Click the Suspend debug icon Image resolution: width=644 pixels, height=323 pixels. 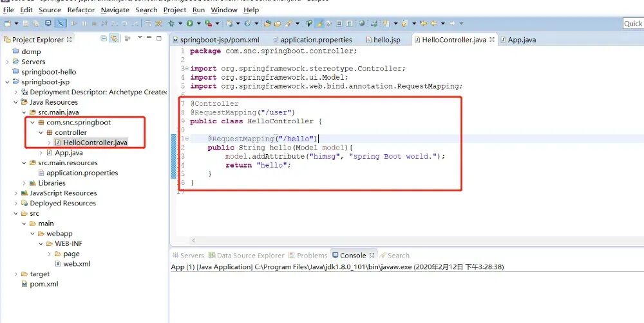click(84, 23)
